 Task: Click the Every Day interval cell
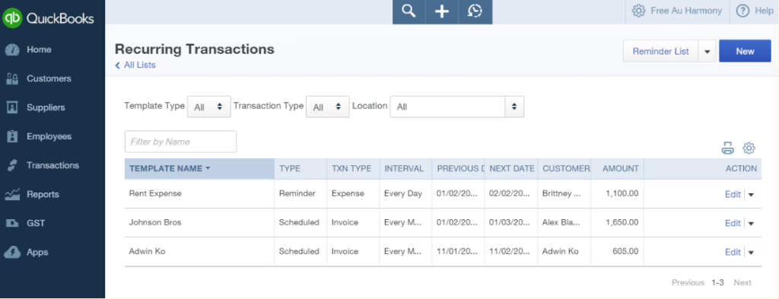click(x=403, y=194)
